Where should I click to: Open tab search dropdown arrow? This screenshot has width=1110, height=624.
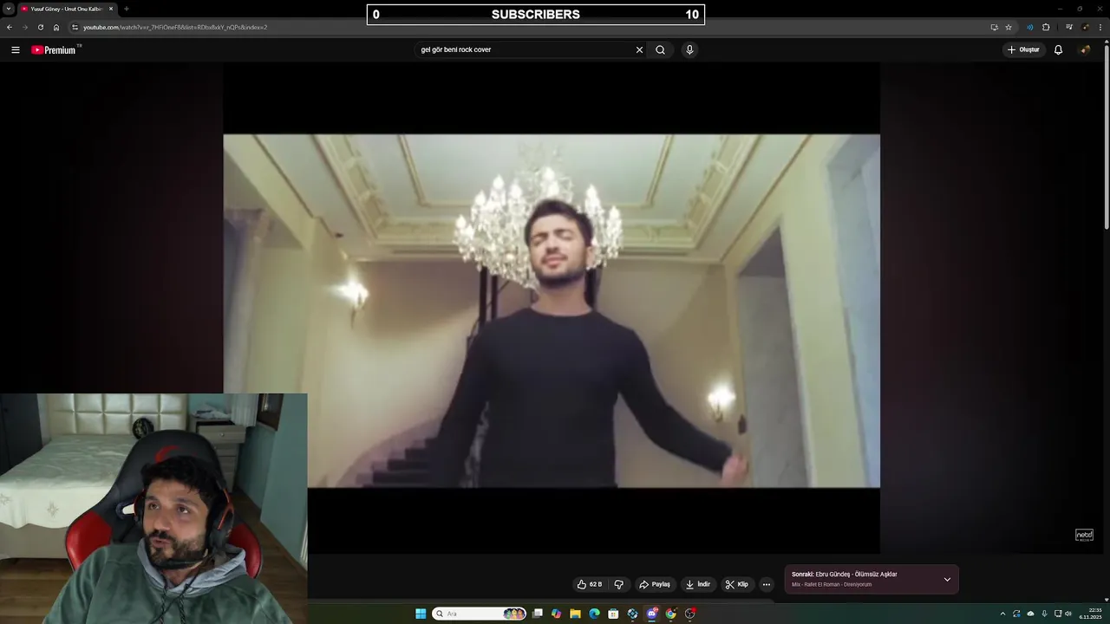tap(8, 9)
